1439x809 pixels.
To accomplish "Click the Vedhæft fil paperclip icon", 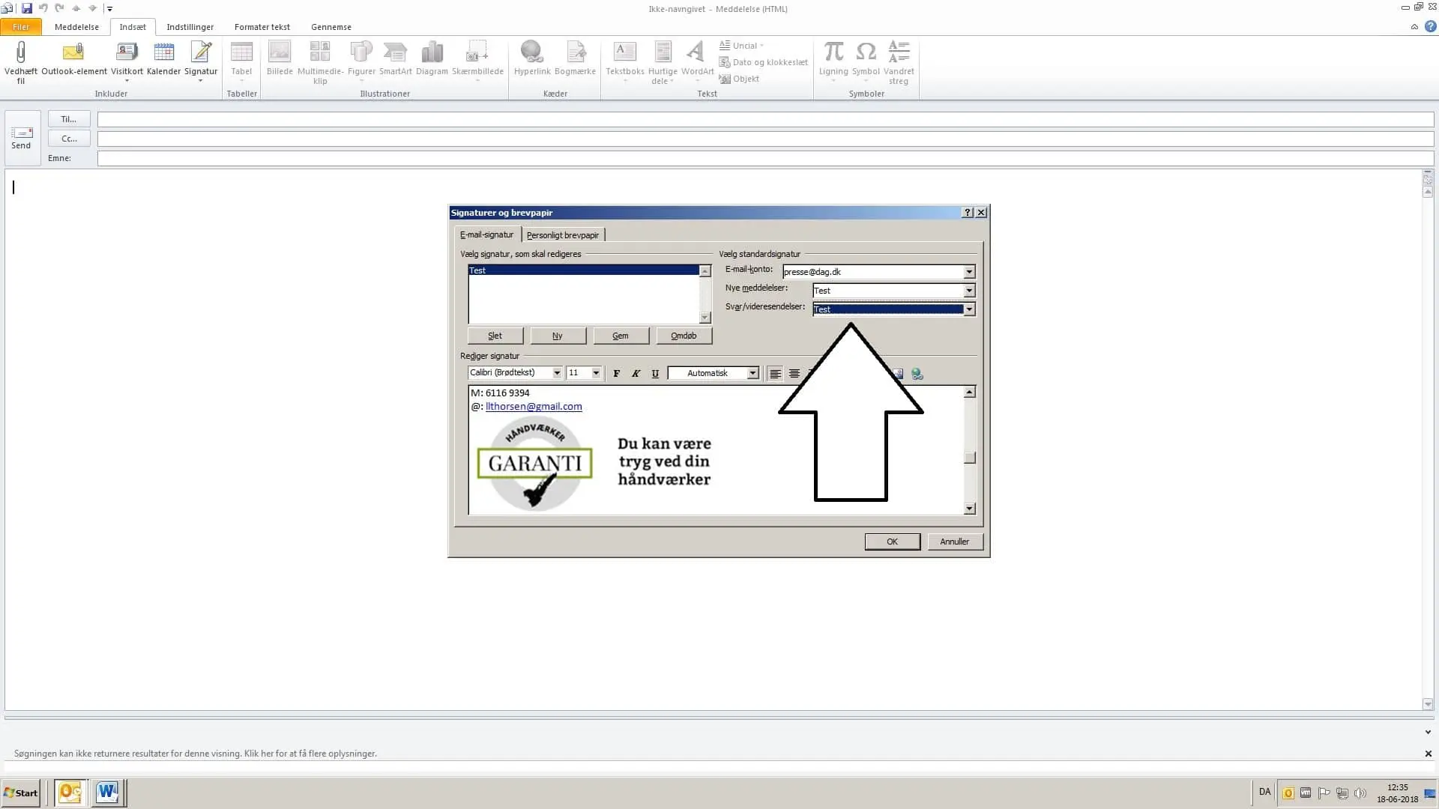I will coord(20,52).
